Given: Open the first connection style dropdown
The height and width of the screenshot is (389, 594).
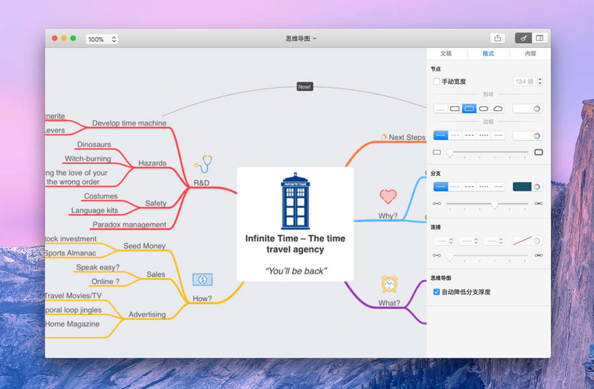Looking at the screenshot, I should point(444,241).
